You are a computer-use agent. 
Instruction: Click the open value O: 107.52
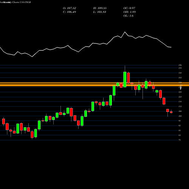point(70,8)
